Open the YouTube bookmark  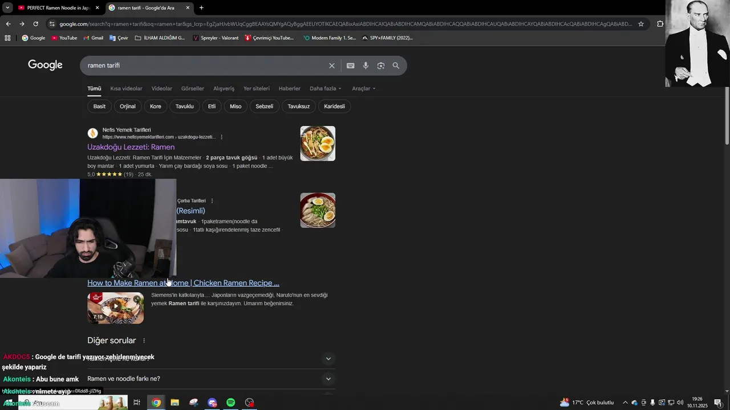point(64,38)
